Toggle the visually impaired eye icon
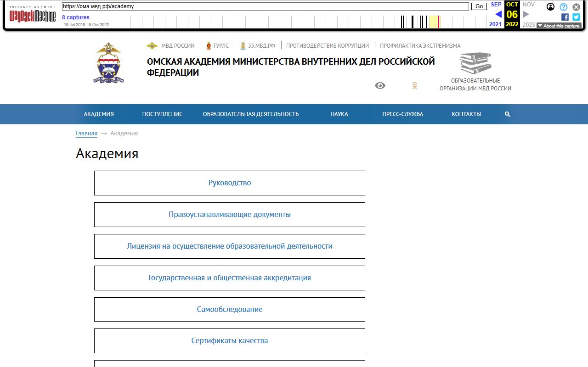Viewport: 588px width, 367px height. [x=380, y=86]
